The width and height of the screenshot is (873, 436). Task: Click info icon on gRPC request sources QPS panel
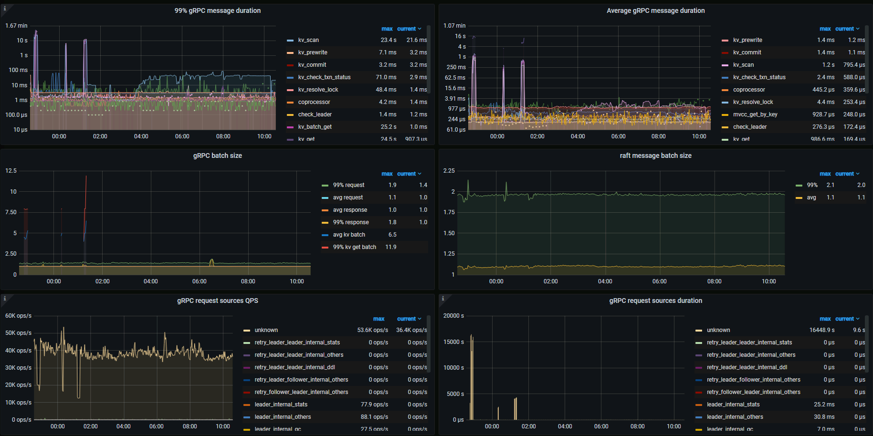[5, 299]
